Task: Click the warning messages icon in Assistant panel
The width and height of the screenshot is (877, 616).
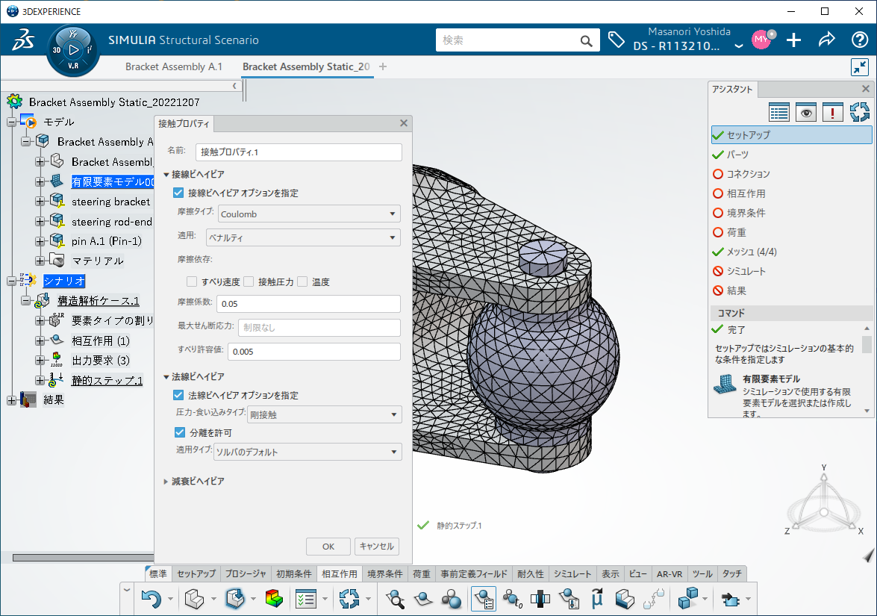Action: click(833, 112)
